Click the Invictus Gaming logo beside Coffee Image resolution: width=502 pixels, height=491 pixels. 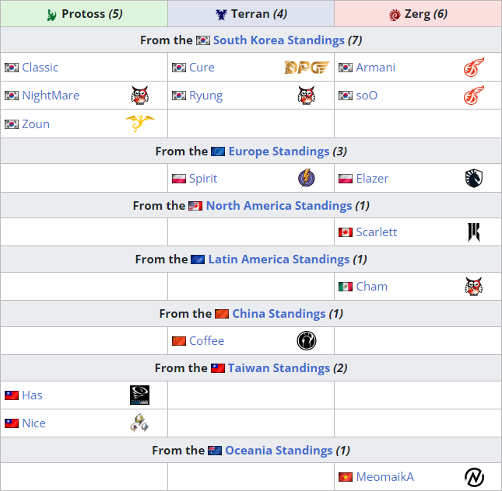tap(307, 340)
